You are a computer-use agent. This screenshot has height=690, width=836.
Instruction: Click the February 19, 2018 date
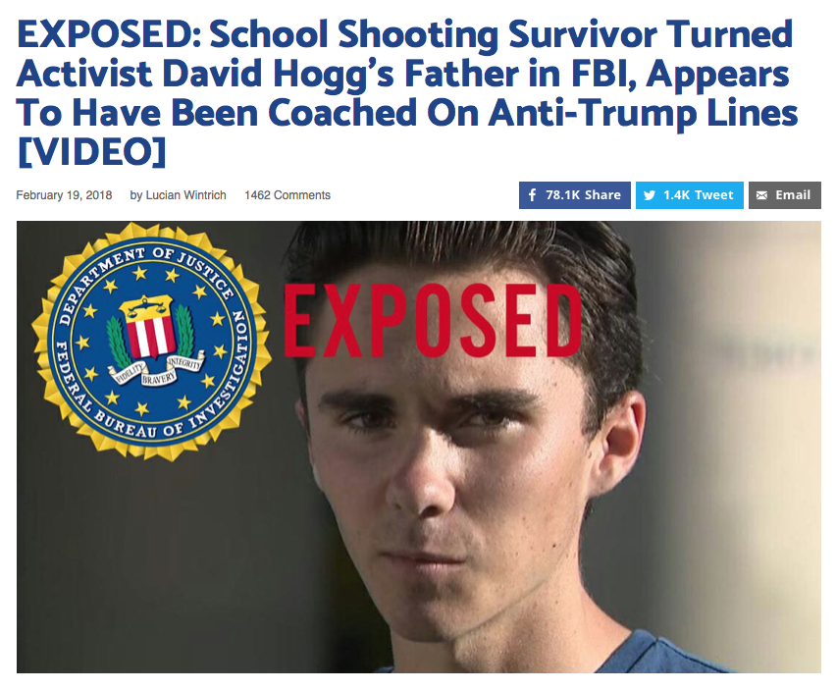click(64, 195)
